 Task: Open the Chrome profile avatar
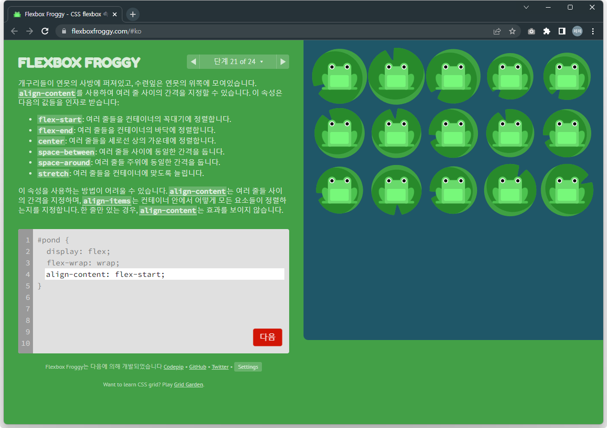577,31
